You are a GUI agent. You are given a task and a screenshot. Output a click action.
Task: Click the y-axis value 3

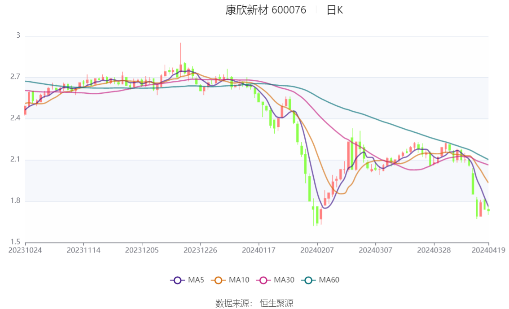click(18, 35)
